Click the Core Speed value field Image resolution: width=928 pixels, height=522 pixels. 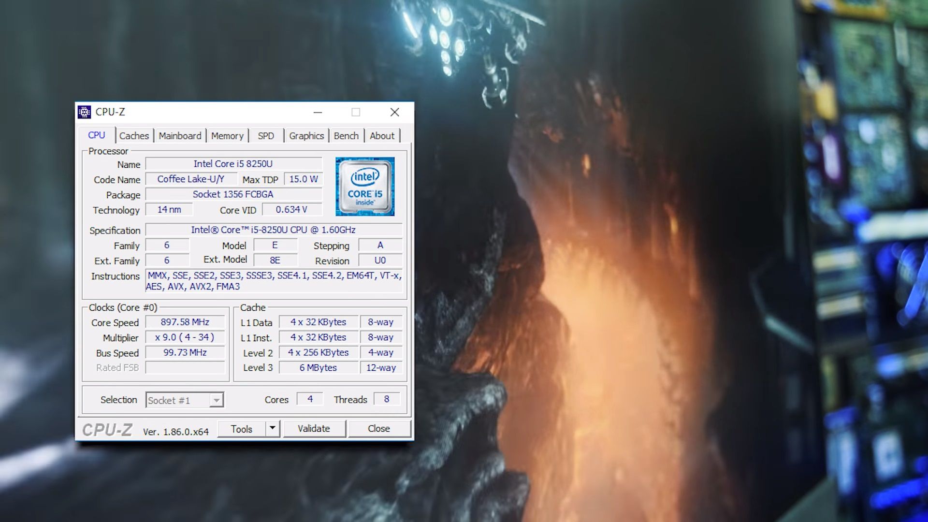tap(185, 322)
